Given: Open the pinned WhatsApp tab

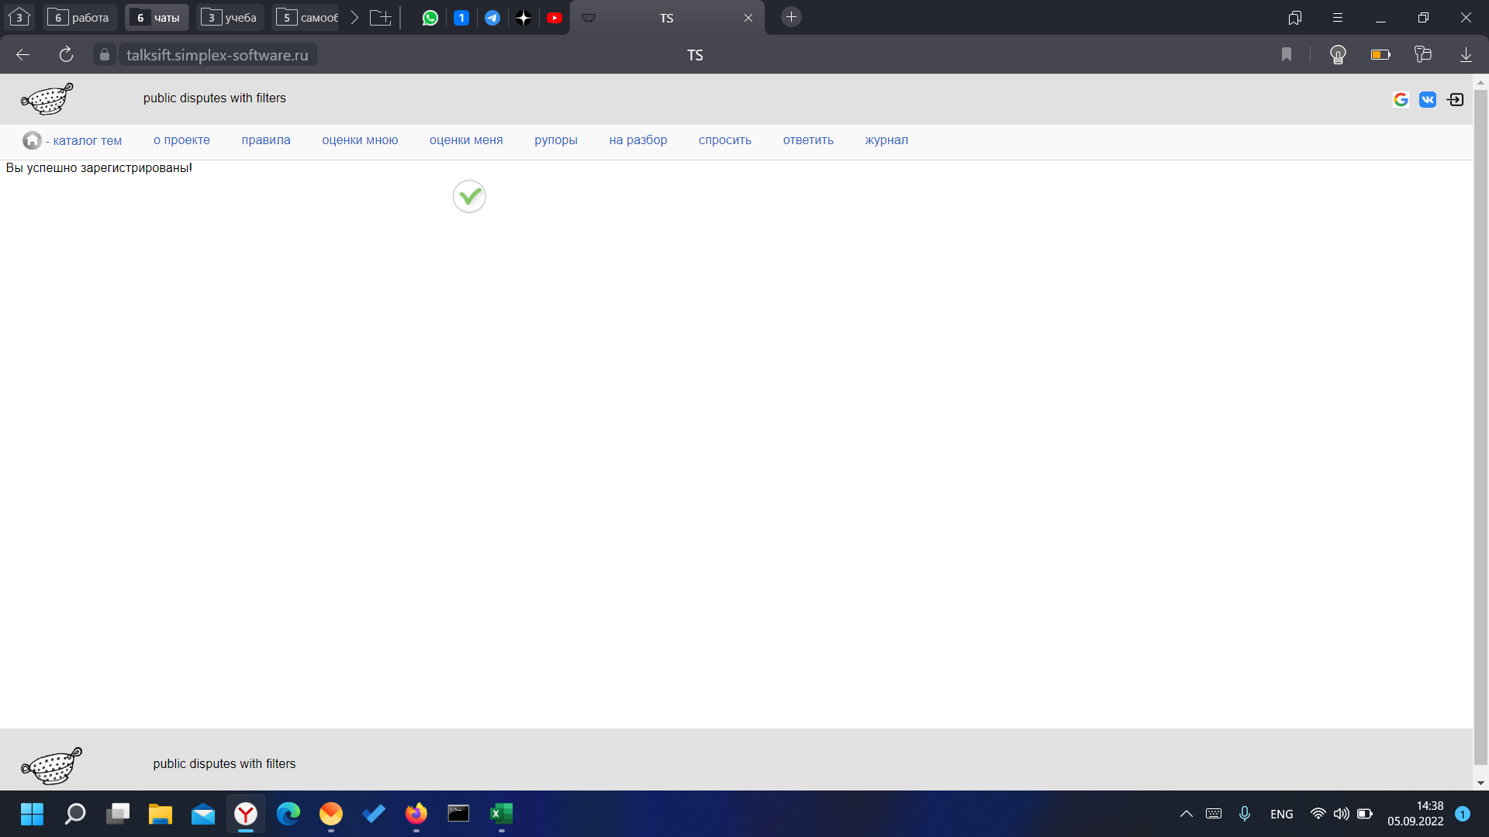Looking at the screenshot, I should pyautogui.click(x=430, y=17).
